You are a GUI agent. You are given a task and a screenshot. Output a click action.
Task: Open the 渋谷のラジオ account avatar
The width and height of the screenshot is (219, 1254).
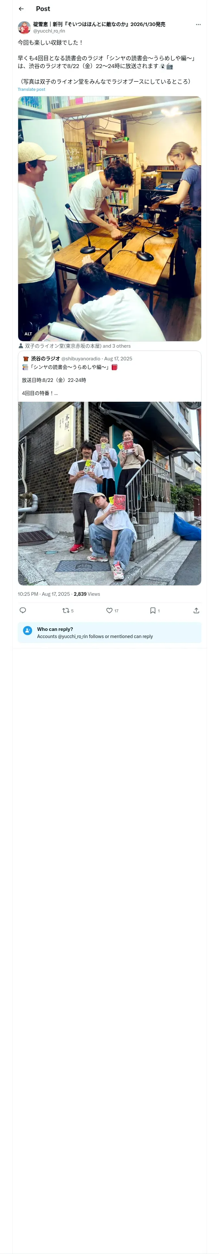click(x=26, y=359)
